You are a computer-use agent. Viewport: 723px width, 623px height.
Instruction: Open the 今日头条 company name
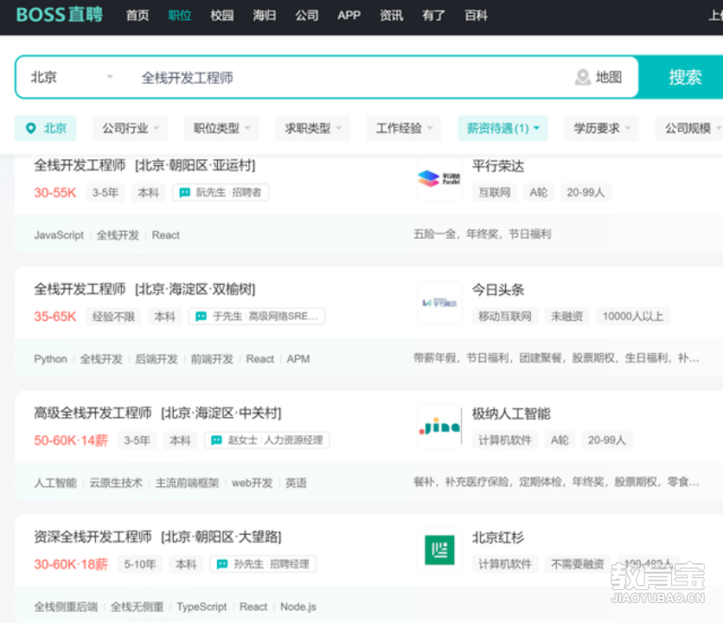498,290
